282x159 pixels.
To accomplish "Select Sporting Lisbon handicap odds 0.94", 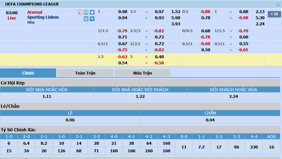I will click(x=123, y=18).
